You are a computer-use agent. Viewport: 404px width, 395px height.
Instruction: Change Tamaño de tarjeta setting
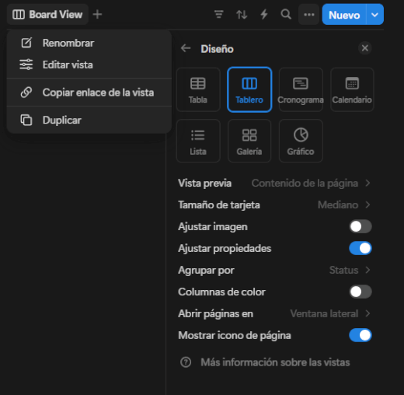(274, 205)
